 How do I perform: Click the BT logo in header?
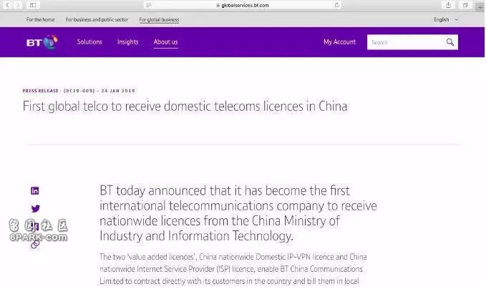click(42, 42)
